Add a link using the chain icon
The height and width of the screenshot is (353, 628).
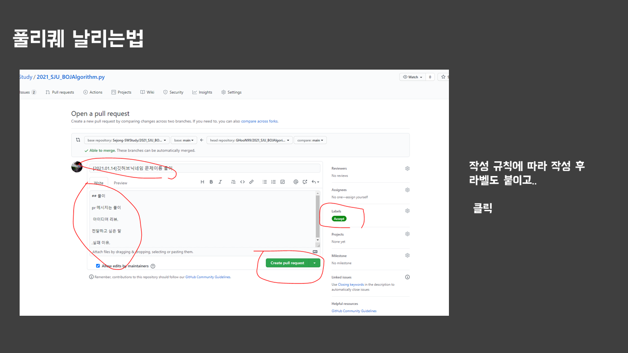click(251, 182)
